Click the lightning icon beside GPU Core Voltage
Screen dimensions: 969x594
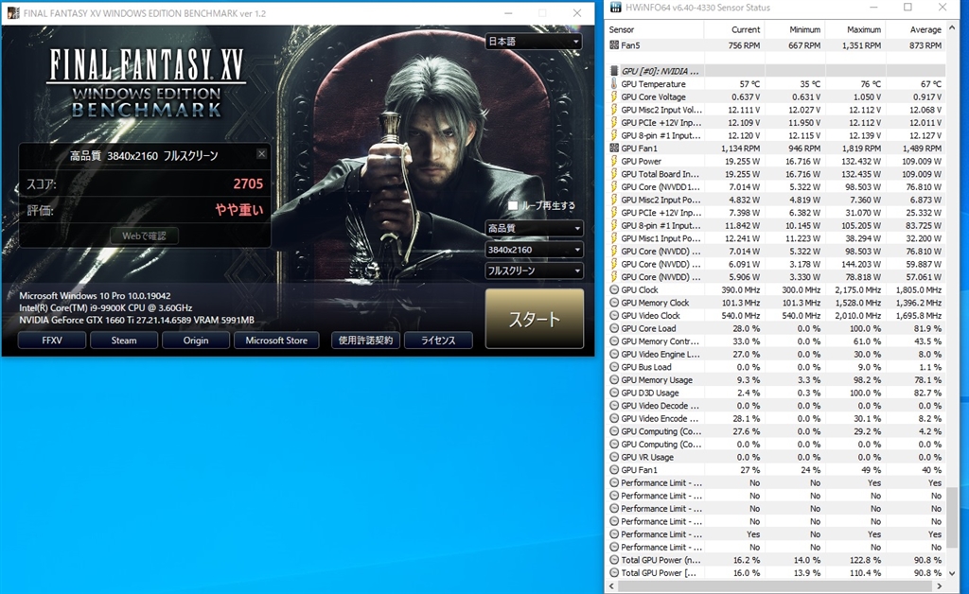pos(613,96)
